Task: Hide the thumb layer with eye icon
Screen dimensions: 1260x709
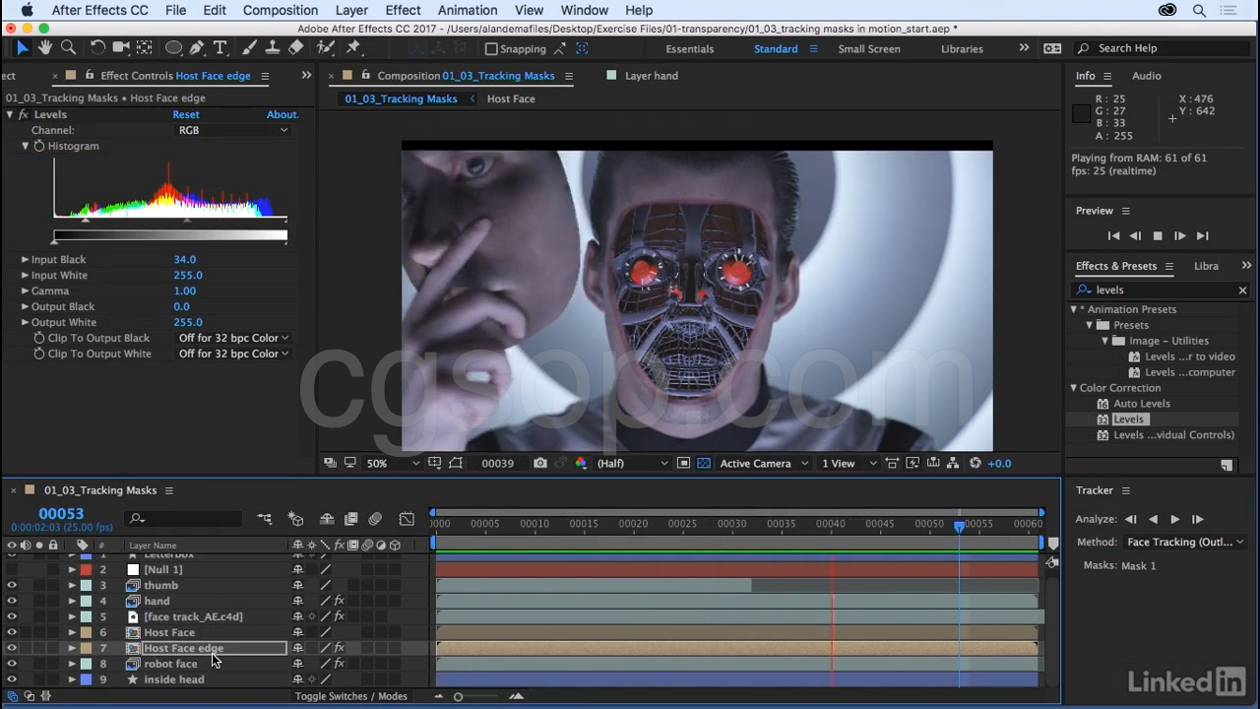Action: coord(12,585)
